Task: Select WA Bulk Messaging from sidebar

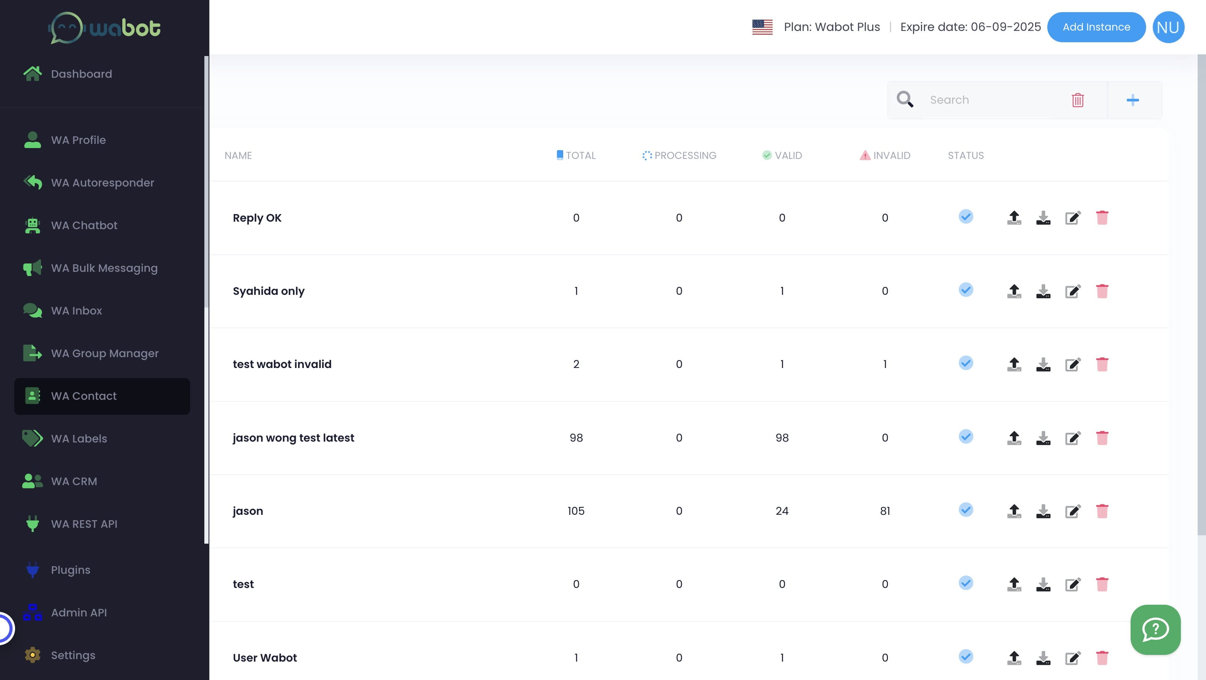Action: tap(104, 268)
